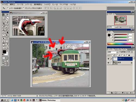Click add layer style icon
Viewport: 136px width, 102px height.
[x=112, y=93]
